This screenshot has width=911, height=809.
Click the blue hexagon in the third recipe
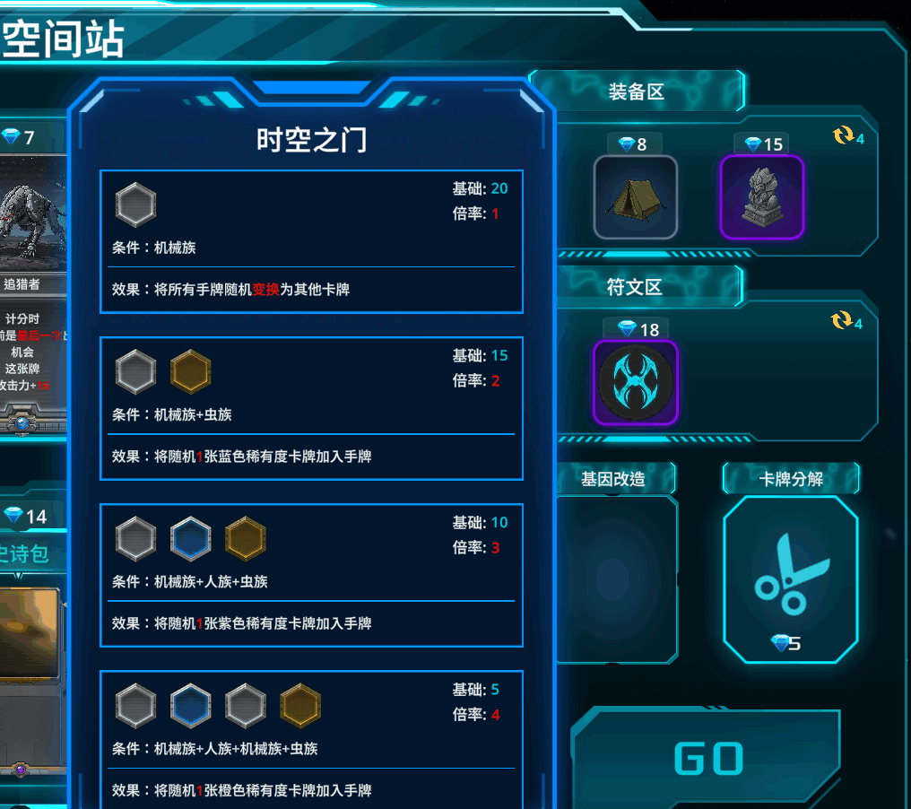(191, 539)
